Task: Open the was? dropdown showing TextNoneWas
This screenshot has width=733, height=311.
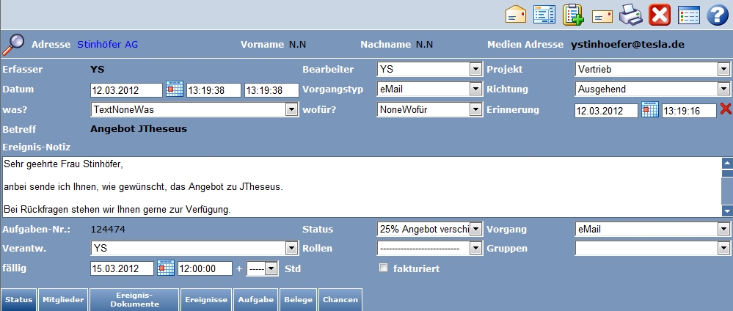Action: point(290,109)
